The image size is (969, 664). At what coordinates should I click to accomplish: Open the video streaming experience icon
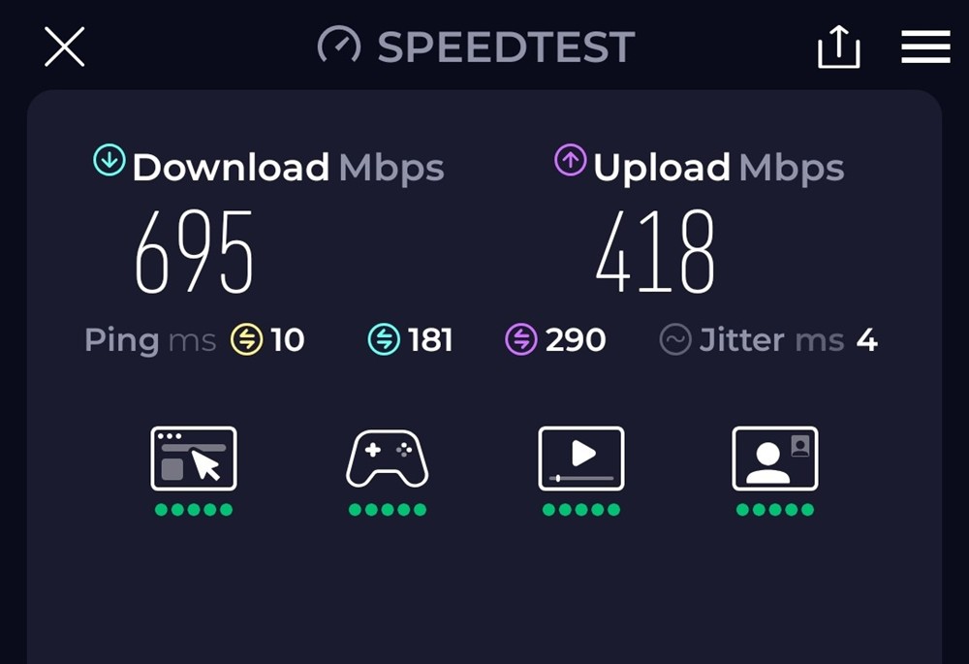(x=581, y=458)
